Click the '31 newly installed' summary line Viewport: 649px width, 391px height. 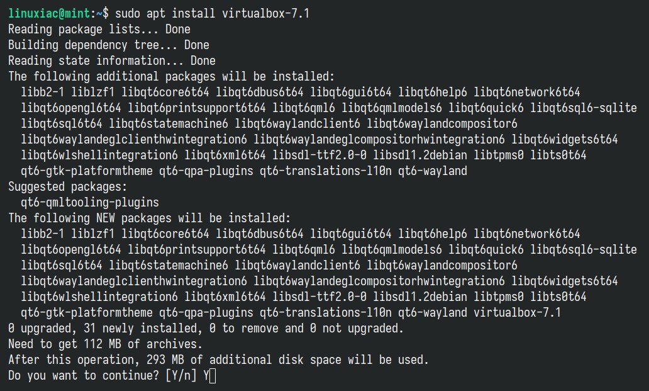click(x=206, y=329)
